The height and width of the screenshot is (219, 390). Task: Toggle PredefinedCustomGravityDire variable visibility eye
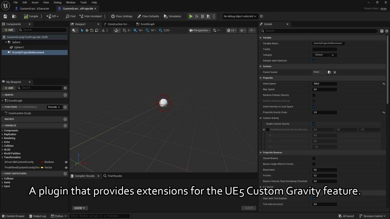pos(66,168)
